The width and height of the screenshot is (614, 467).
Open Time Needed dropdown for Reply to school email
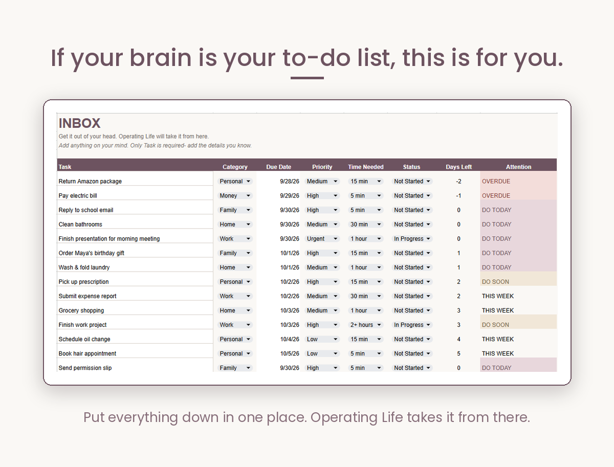click(x=366, y=210)
